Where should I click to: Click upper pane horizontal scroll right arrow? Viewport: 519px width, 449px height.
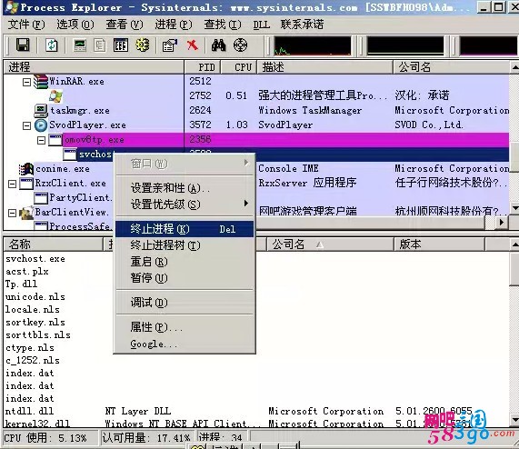502,222
